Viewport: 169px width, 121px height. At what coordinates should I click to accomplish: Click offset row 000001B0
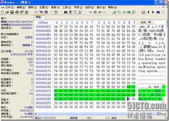43,87
